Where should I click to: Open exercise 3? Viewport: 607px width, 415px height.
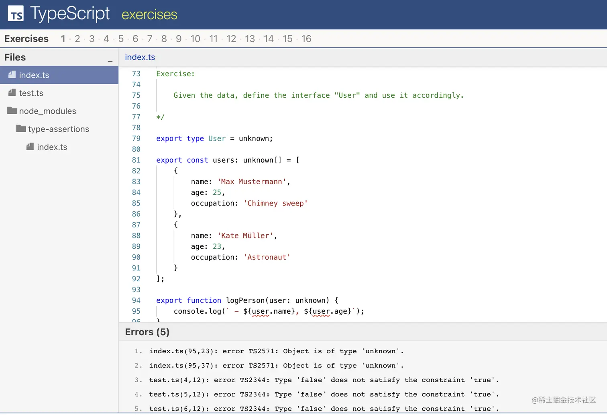pyautogui.click(x=92, y=39)
